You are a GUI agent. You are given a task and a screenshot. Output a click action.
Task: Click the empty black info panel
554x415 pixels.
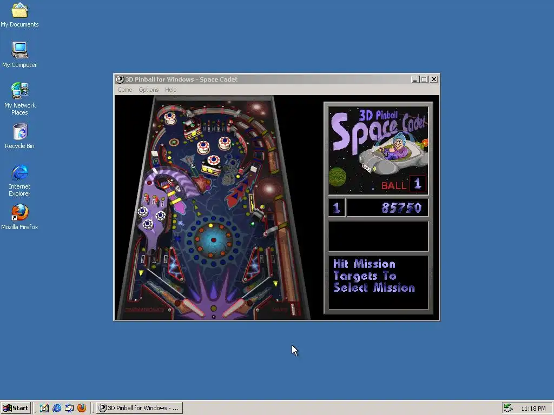coord(378,236)
